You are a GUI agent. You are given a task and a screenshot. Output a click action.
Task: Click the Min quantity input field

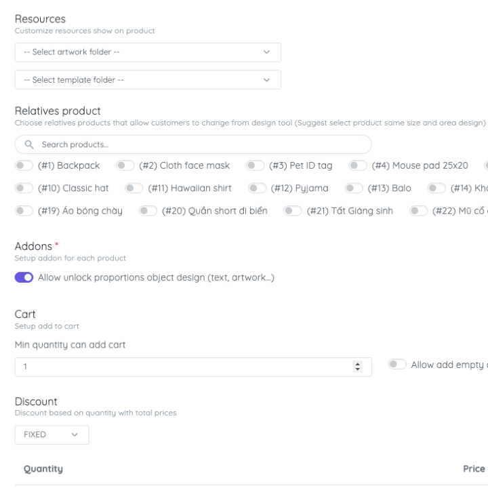click(183, 367)
